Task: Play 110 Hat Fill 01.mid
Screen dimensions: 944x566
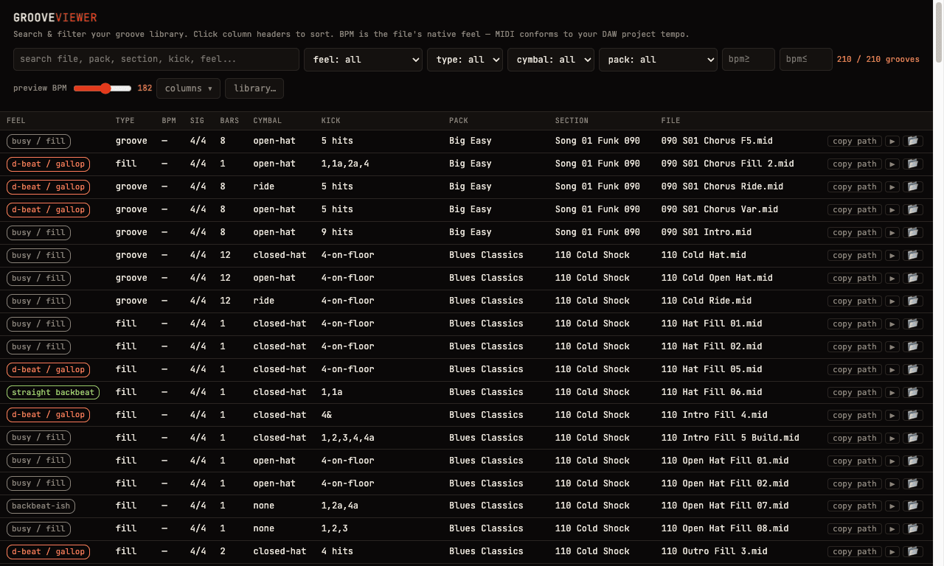Action: 892,324
